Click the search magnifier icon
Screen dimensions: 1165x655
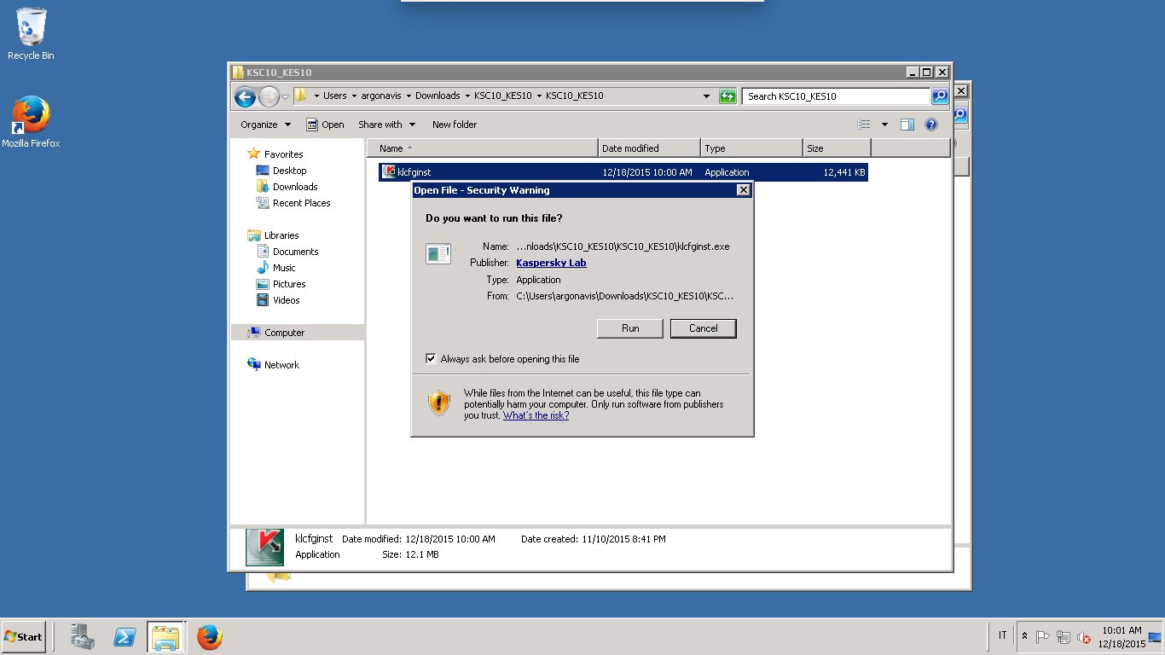(940, 96)
